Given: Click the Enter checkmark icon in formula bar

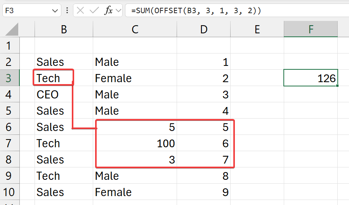Looking at the screenshot, I should [94, 10].
